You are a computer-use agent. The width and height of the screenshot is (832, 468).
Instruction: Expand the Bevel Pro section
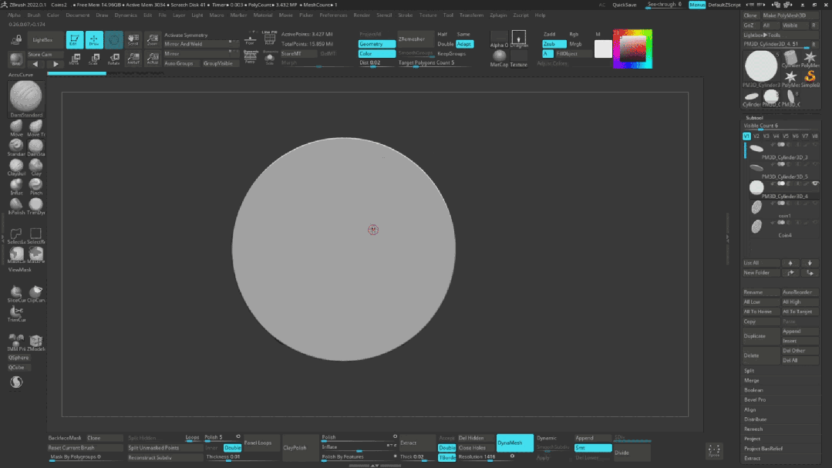click(x=755, y=399)
